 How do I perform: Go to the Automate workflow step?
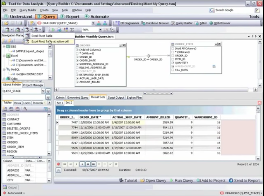pos(97,17)
